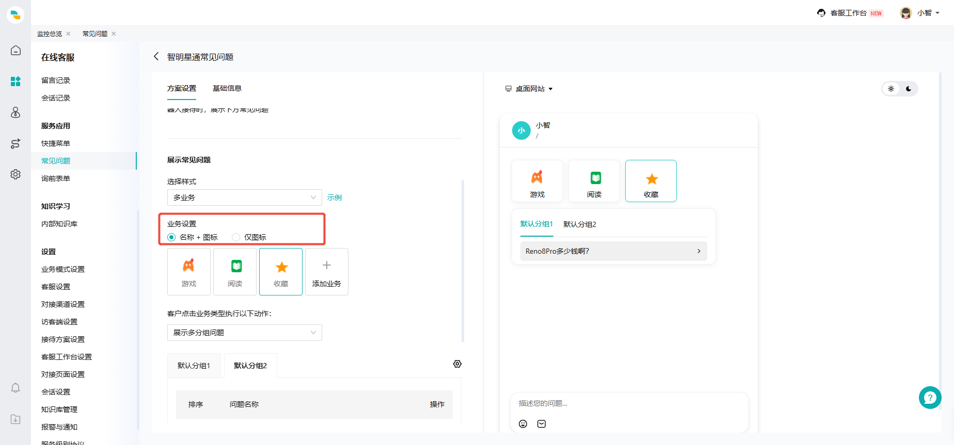Click the back arrow beside 智明星通常见问题
The width and height of the screenshot is (954, 445).
click(156, 57)
